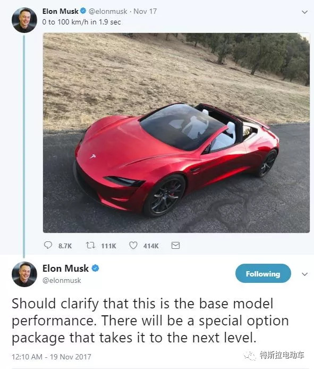The image size is (314, 369).
Task: Open the Nov 17 timestamp link
Action: (145, 11)
